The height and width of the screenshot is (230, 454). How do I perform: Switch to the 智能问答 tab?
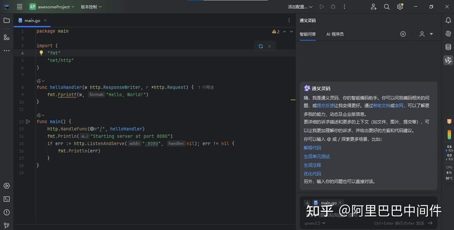tap(308, 34)
